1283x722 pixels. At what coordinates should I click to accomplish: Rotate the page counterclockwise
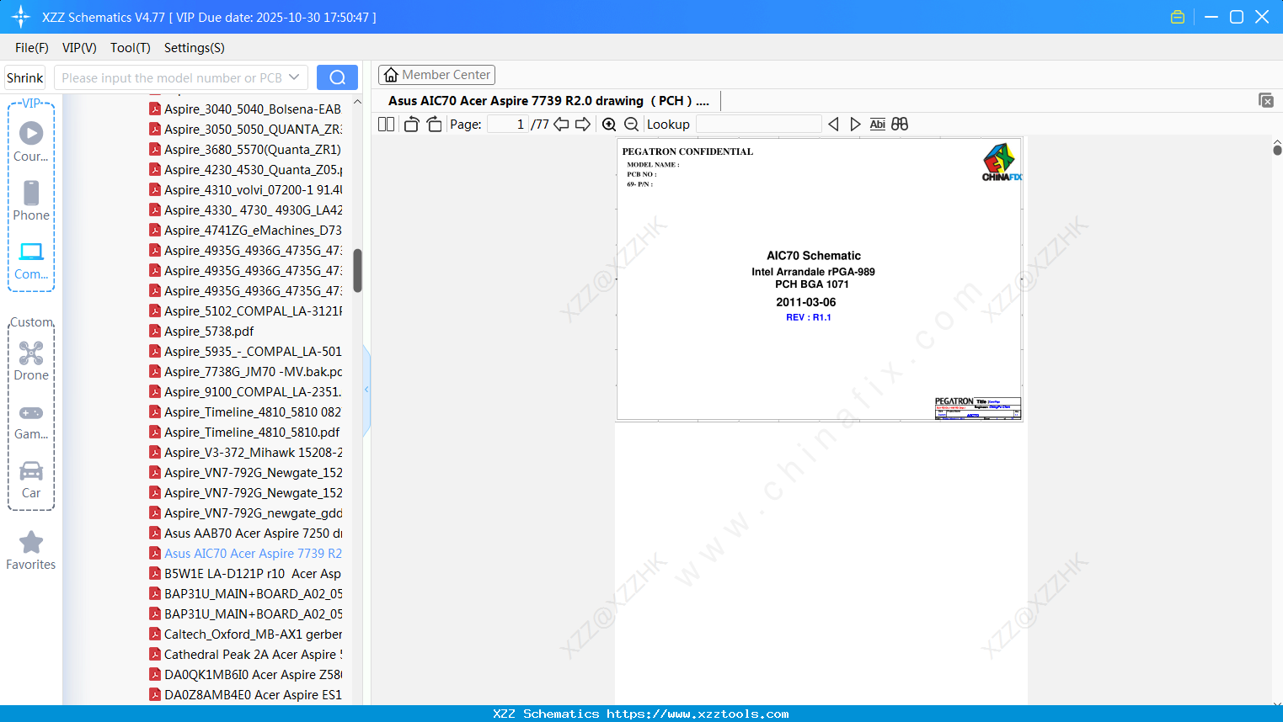[411, 125]
